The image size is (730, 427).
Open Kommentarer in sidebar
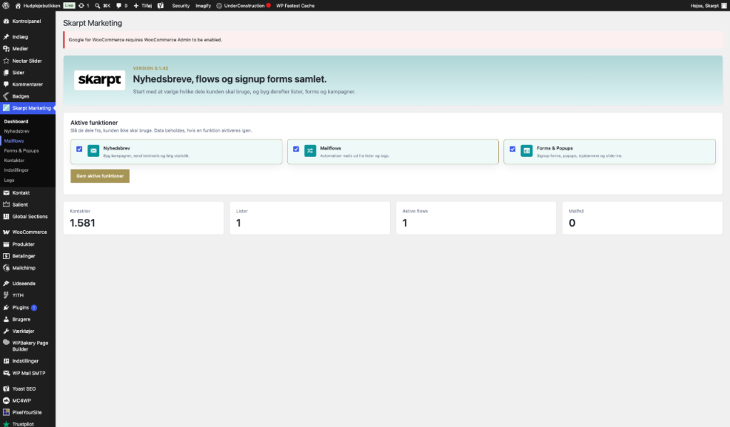(x=28, y=84)
